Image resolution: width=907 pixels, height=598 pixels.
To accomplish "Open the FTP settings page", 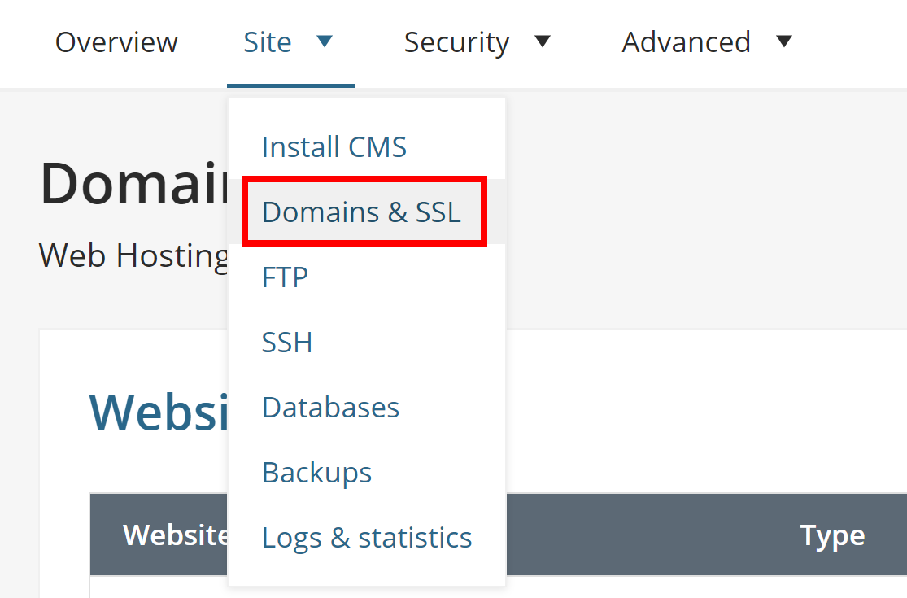I will click(x=285, y=277).
